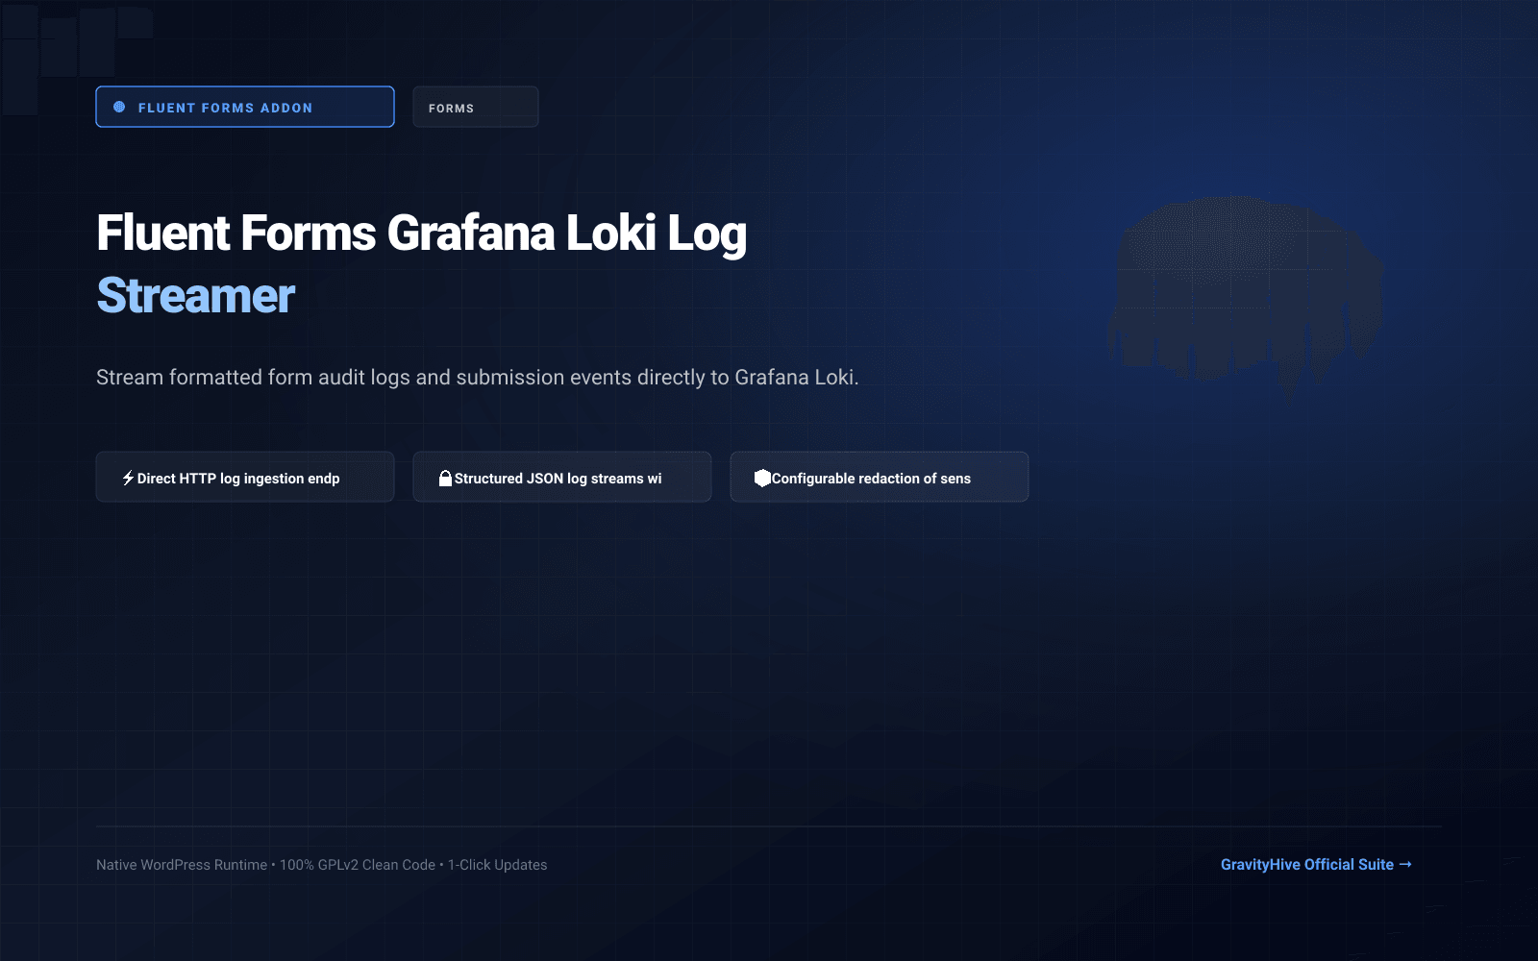Open the FORMS category tag
The height and width of the screenshot is (961, 1538).
point(476,107)
